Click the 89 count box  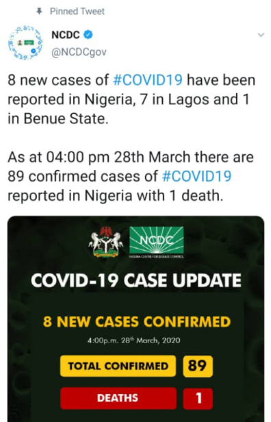(x=198, y=366)
